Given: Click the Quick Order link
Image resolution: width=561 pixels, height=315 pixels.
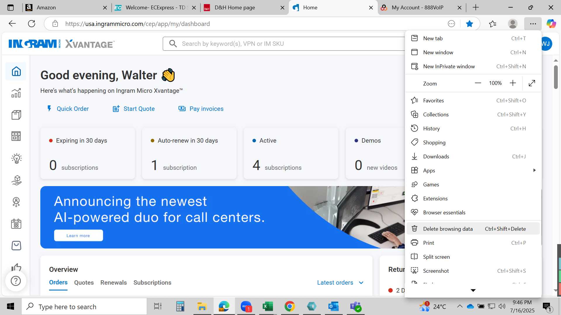Looking at the screenshot, I should pos(68,109).
